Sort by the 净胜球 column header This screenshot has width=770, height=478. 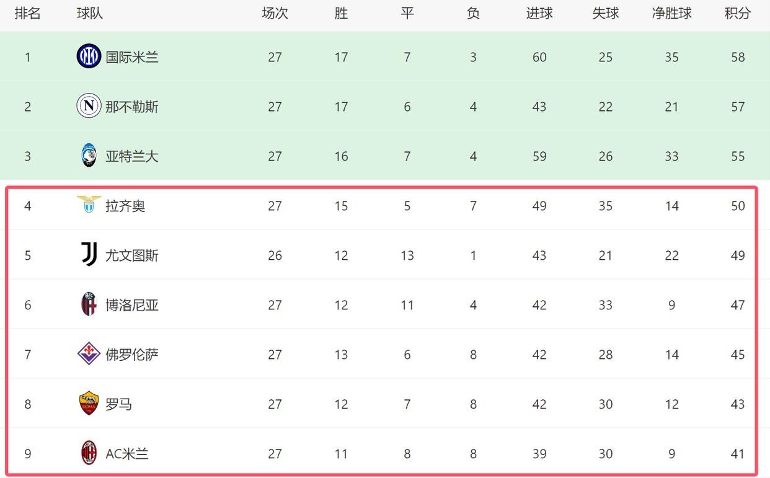click(x=671, y=14)
